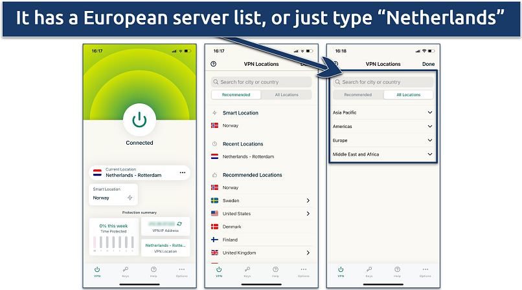Select the VPN tab in the right phone
The height and width of the screenshot is (290, 522).
tap(341, 271)
